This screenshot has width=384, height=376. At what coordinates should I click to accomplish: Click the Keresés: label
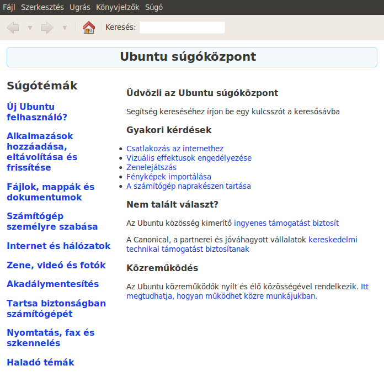(x=120, y=27)
